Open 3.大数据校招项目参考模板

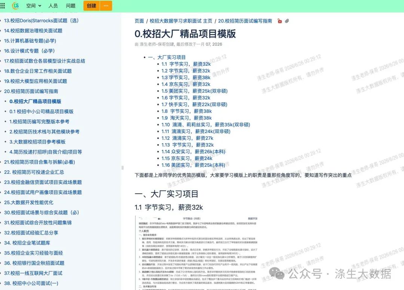[37, 142]
